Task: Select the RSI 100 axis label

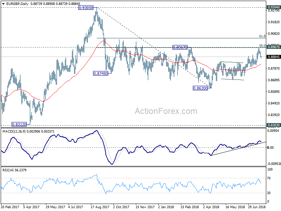Action: (x=270, y=170)
